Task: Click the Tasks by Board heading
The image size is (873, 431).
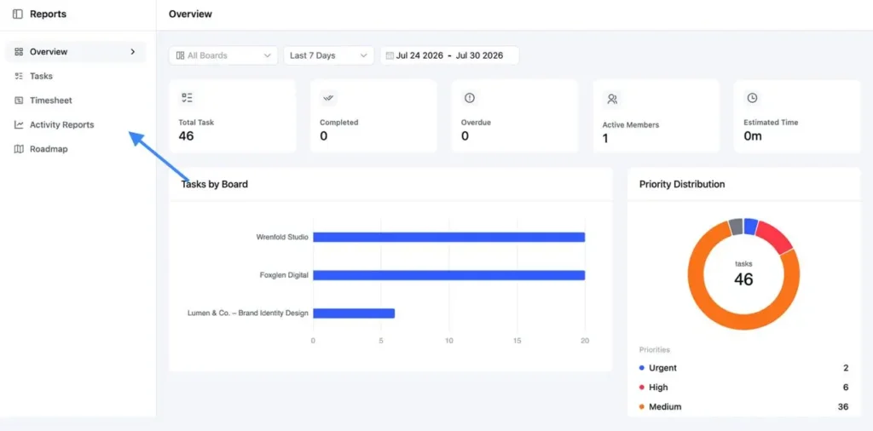Action: pos(214,184)
